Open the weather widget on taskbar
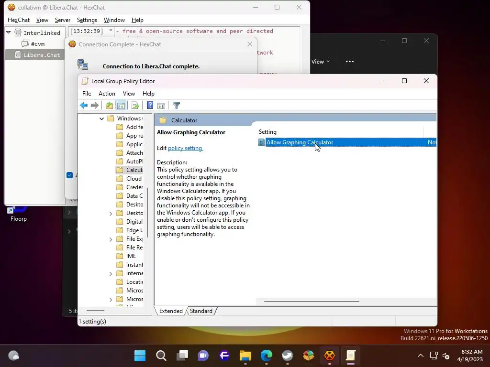 [14, 356]
